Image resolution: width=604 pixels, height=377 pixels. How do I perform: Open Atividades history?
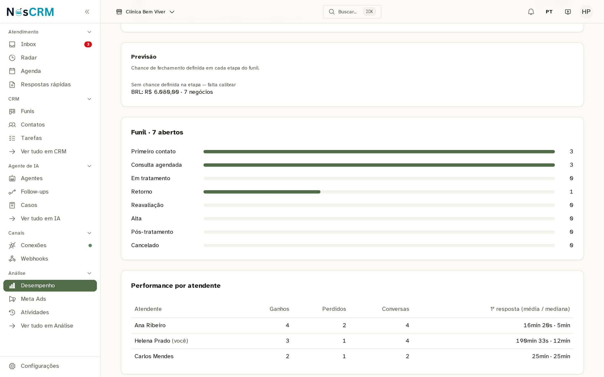(50, 312)
